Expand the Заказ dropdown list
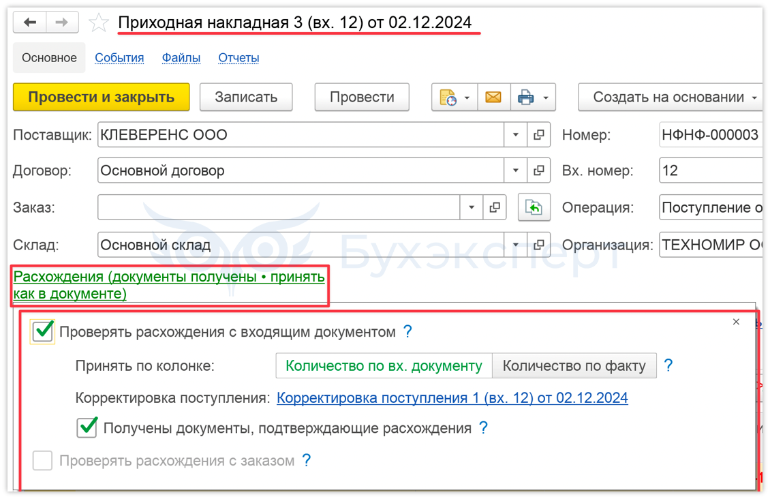Screen dimensions: 770x499 coord(472,207)
